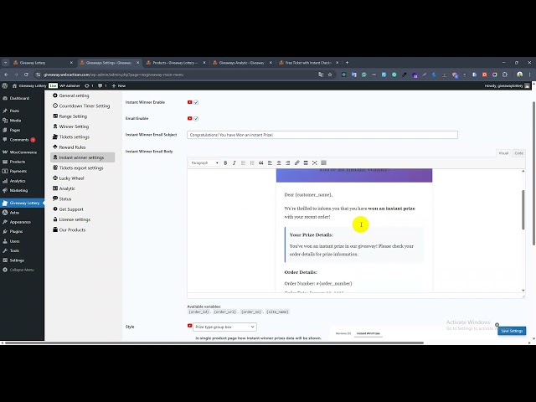Click the page horizontal scrollbar at bottom
This screenshot has width=536, height=402.
pos(214,343)
